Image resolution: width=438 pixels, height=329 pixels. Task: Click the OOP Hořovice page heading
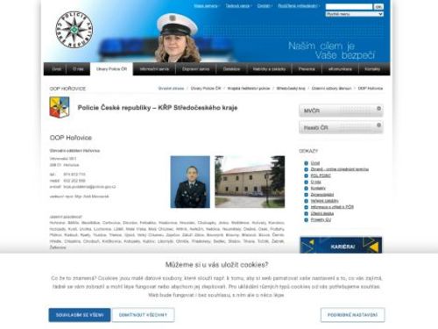(71, 138)
